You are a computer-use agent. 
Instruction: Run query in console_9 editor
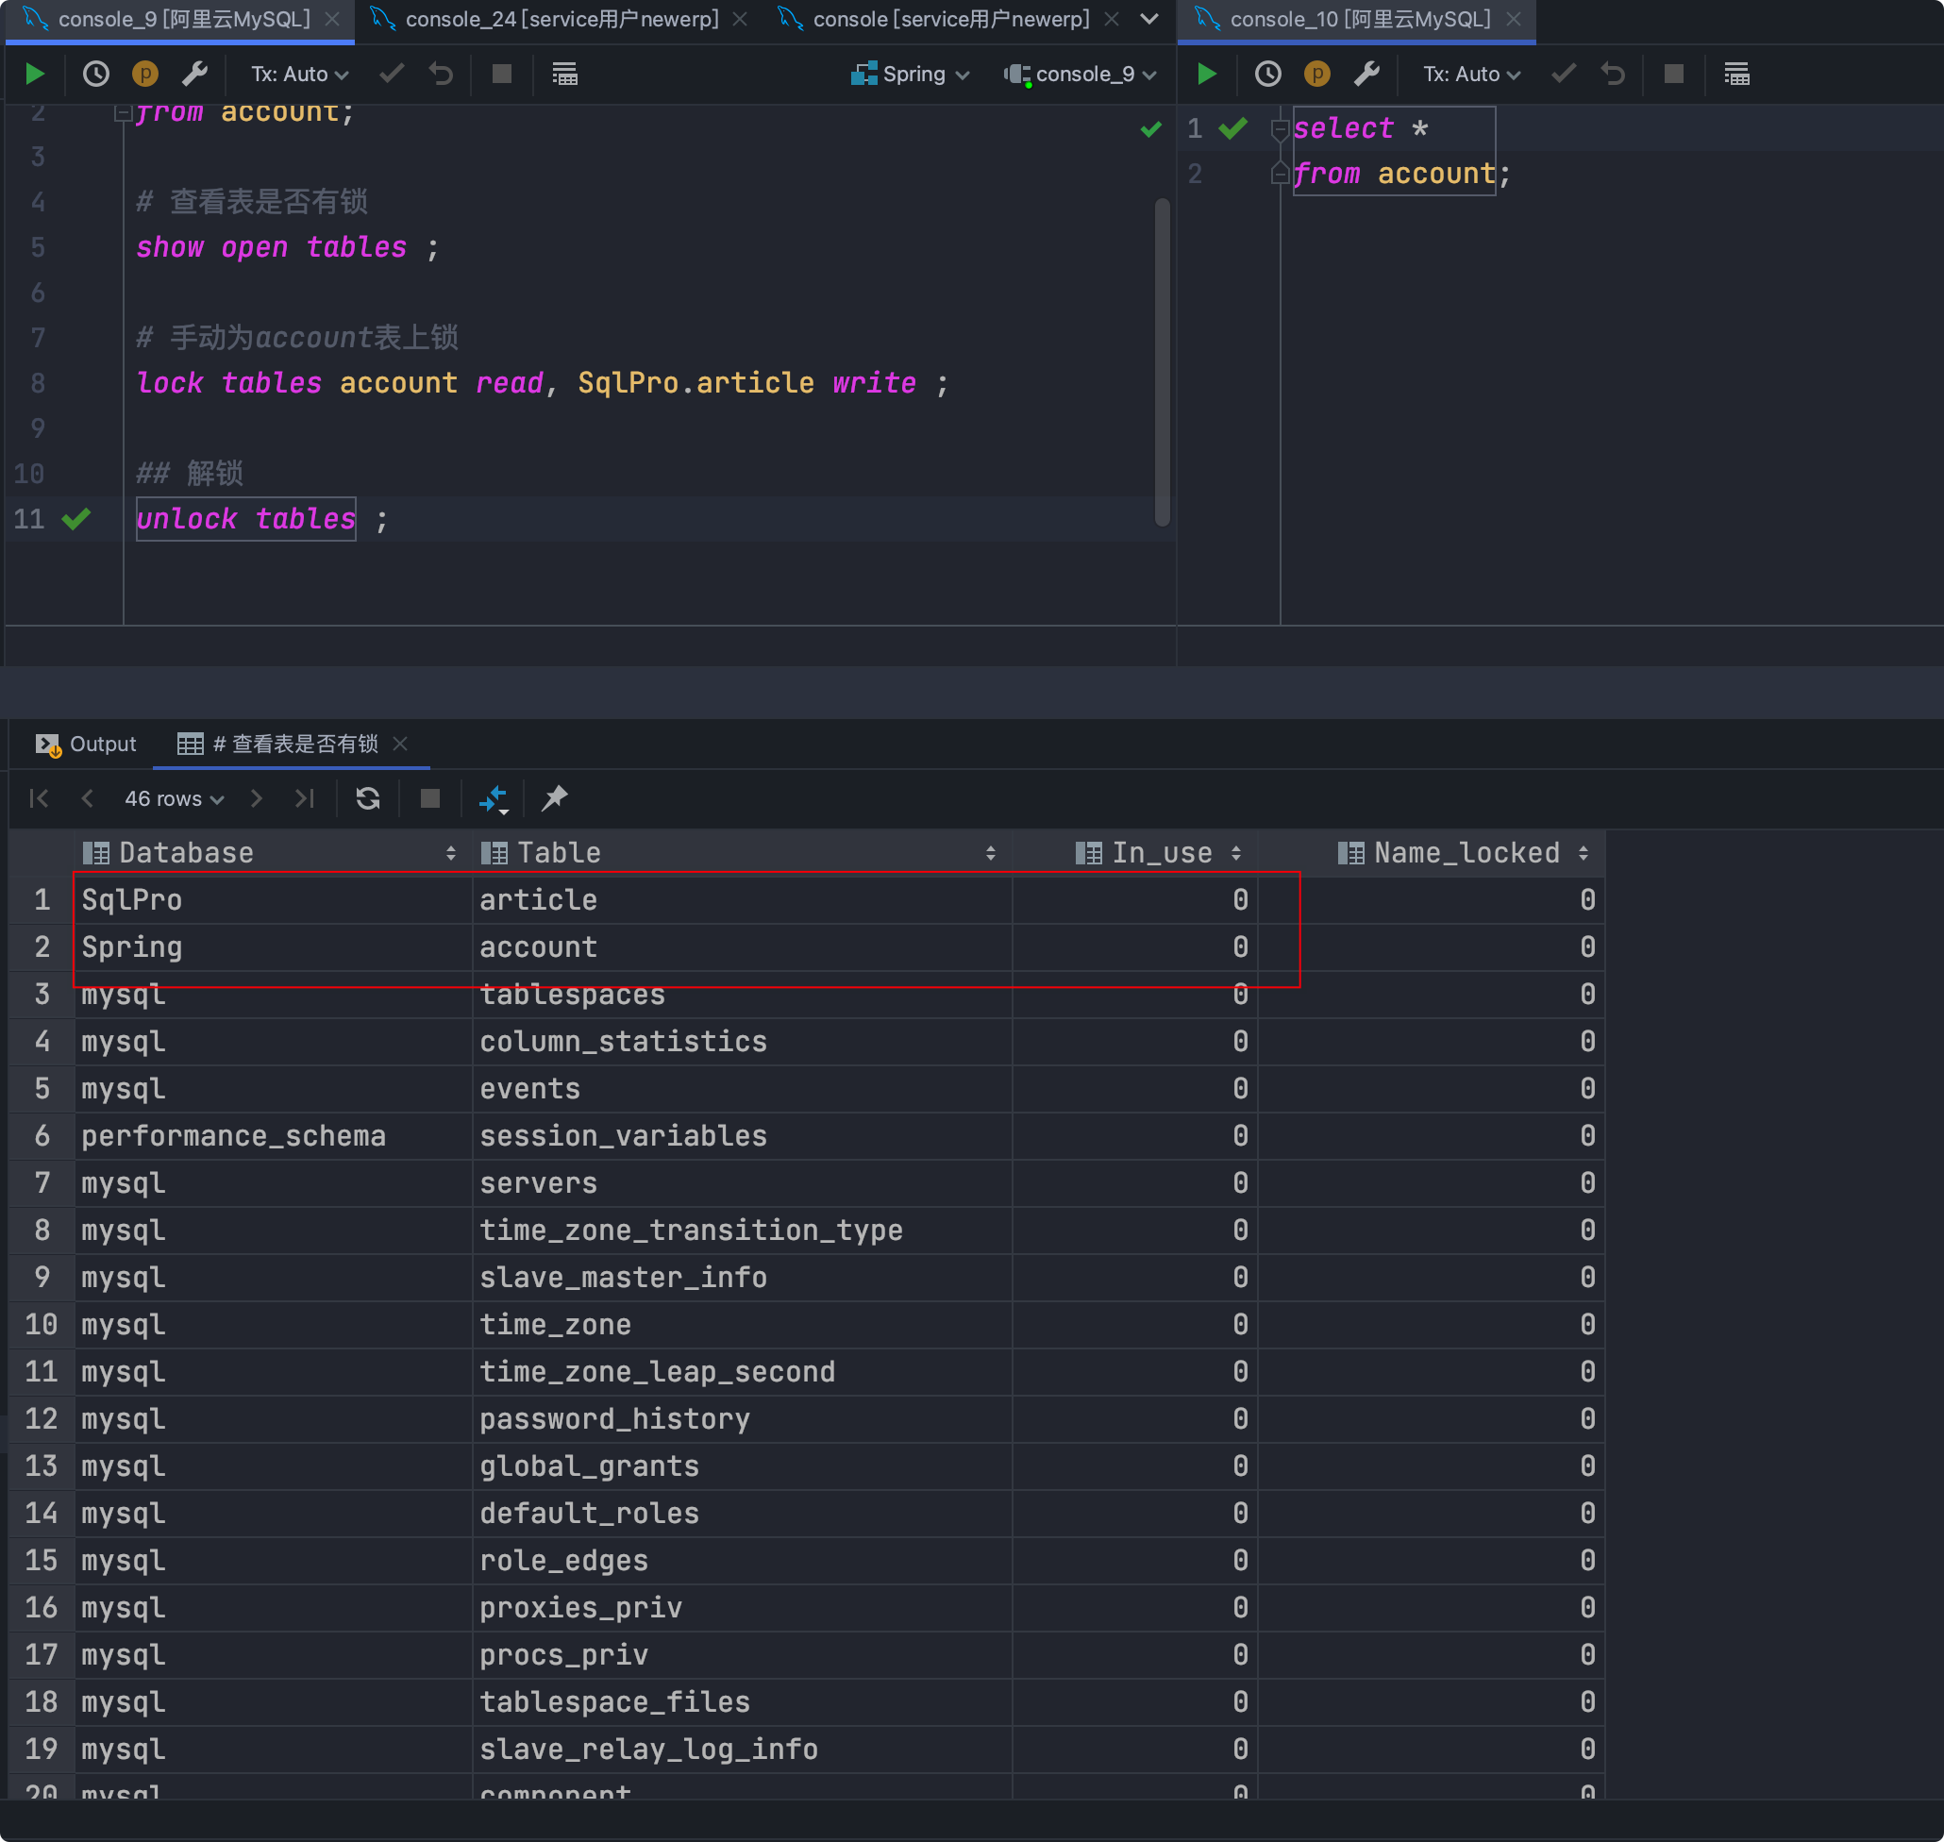coord(34,74)
